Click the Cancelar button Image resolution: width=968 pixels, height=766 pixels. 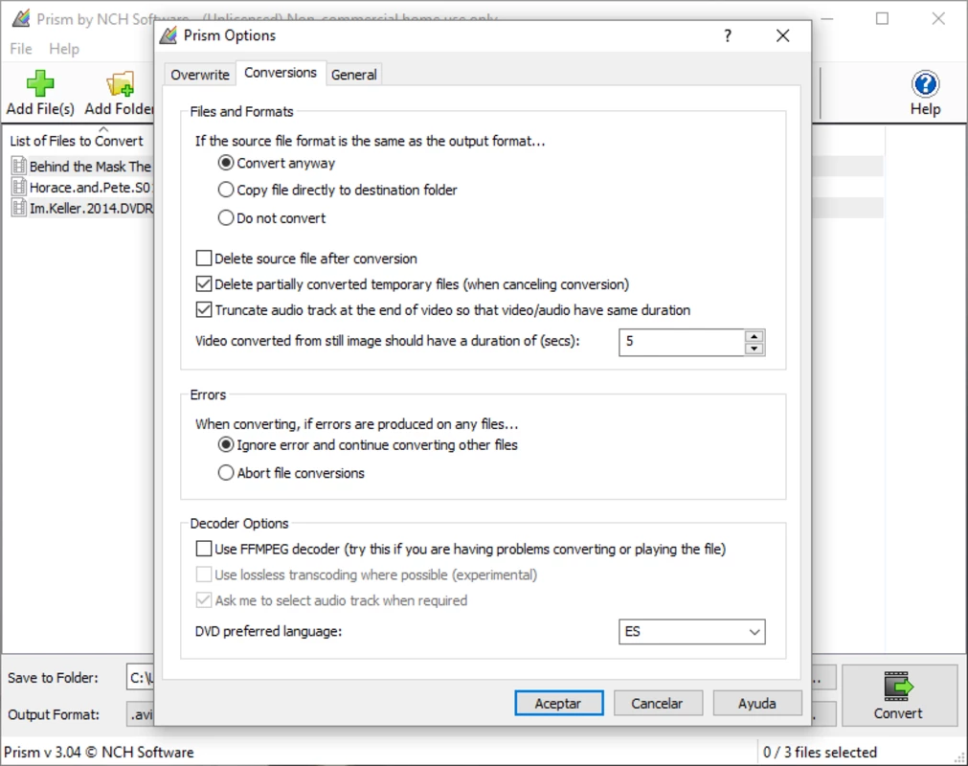coord(658,703)
